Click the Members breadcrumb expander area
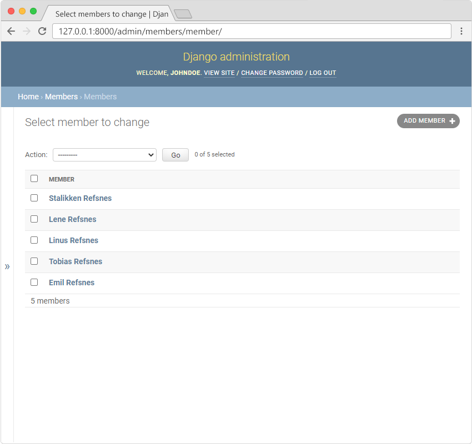Viewport: 472px width, 444px height. click(61, 96)
